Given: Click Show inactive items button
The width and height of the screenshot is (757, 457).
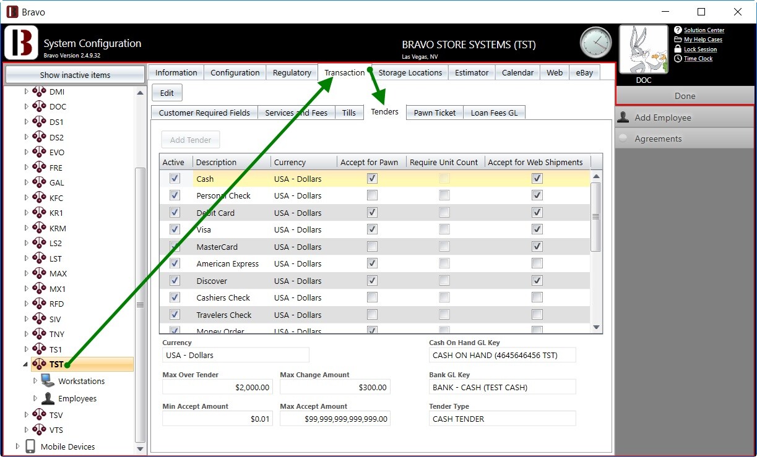Looking at the screenshot, I should pos(75,75).
